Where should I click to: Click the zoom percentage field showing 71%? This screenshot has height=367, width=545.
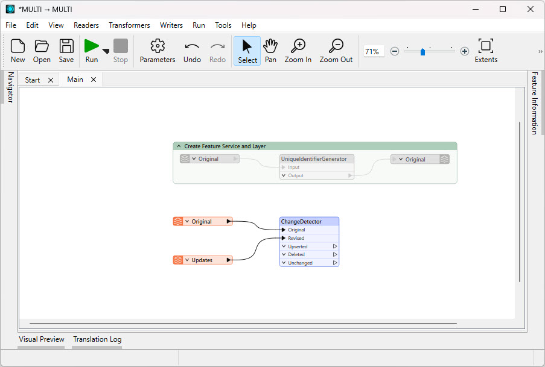[374, 51]
